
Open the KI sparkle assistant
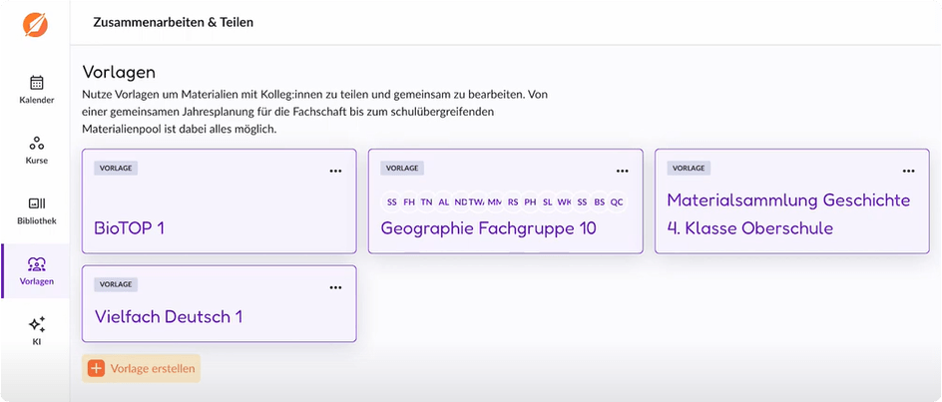[36, 330]
